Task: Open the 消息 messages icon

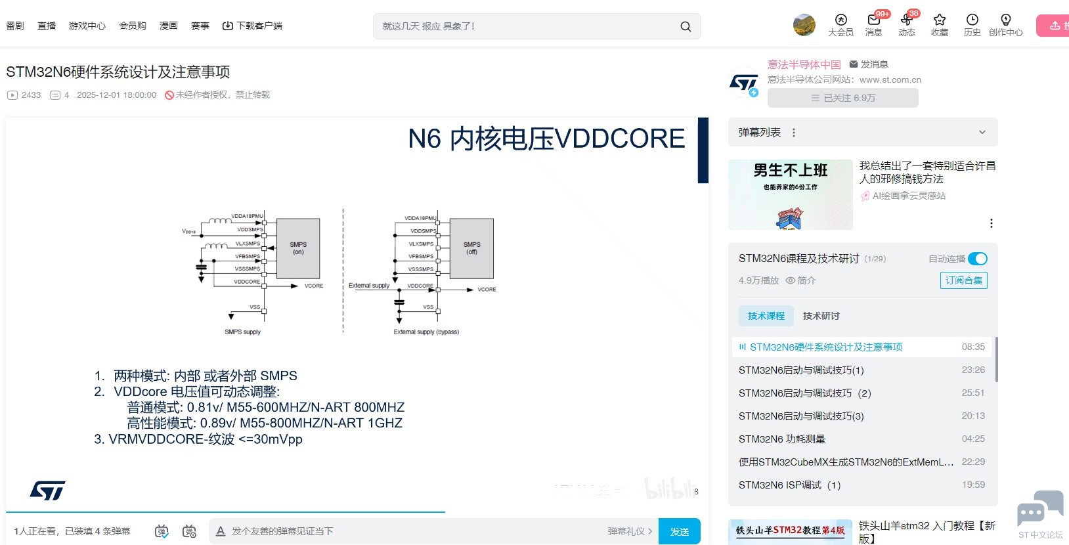Action: point(873,20)
